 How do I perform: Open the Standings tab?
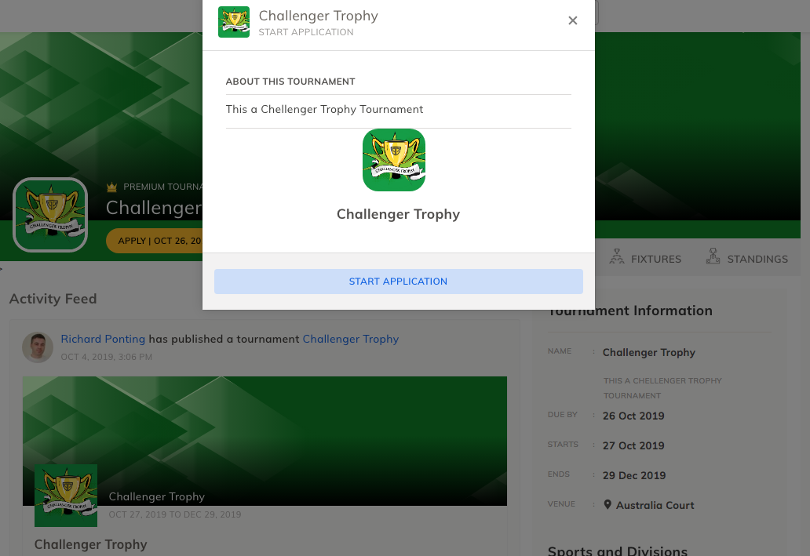click(x=747, y=258)
